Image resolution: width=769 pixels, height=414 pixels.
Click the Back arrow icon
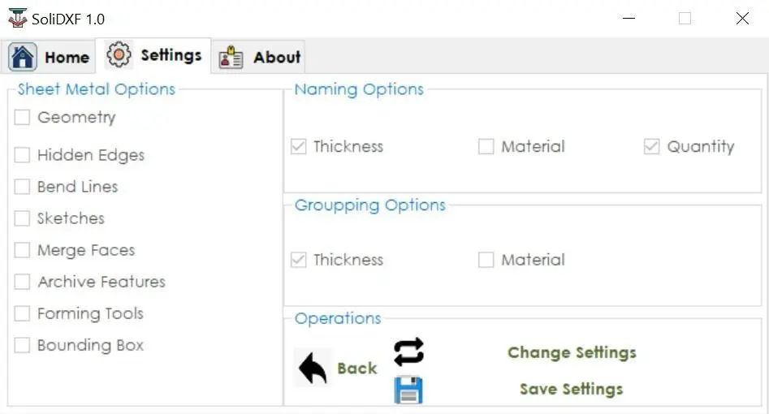(x=313, y=368)
